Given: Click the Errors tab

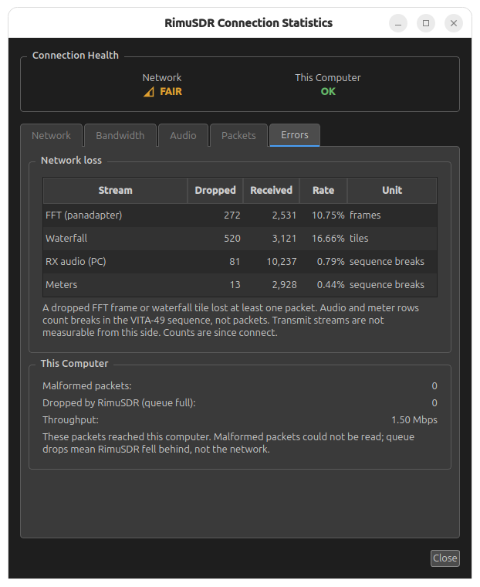Looking at the screenshot, I should coord(295,134).
